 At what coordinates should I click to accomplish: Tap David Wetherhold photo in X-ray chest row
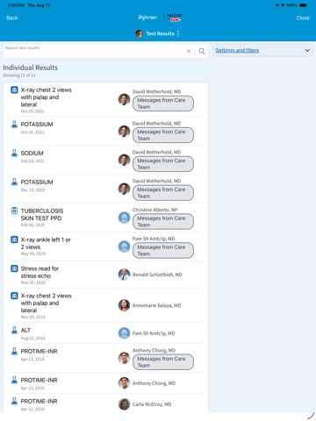point(124,99)
